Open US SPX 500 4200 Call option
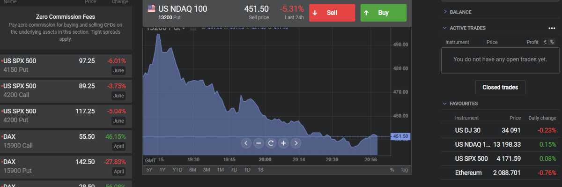The image size is (562, 187). [66, 91]
